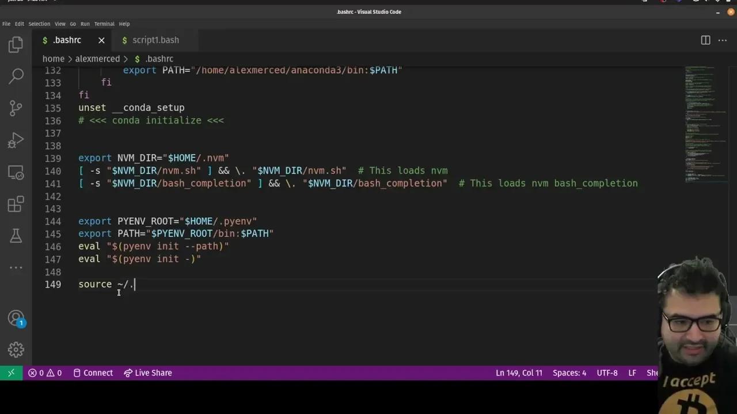Viewport: 737px width, 414px height.
Task: Switch to the script1.bash tab
Action: pos(155,40)
